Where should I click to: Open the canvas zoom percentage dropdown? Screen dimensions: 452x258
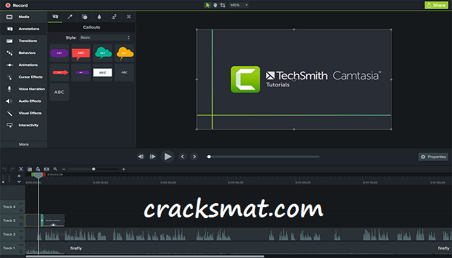(x=238, y=5)
